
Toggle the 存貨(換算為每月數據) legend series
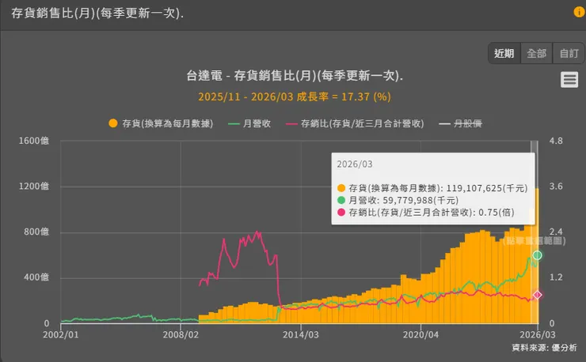[x=161, y=123]
